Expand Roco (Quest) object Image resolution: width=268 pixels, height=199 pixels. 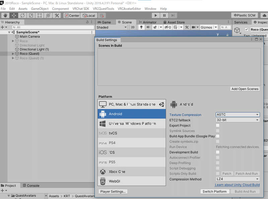click(13, 54)
